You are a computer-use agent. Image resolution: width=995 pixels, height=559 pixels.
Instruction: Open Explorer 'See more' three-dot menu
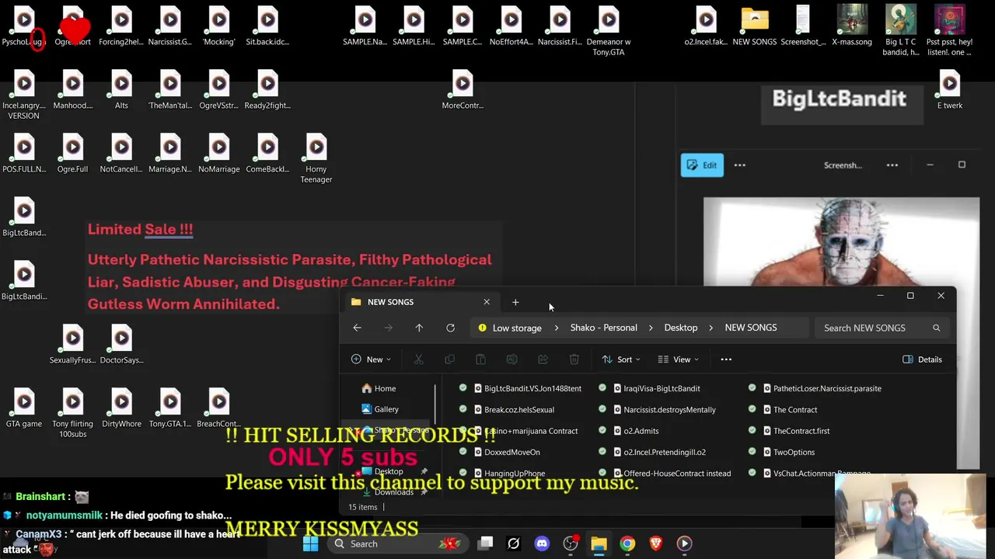pyautogui.click(x=726, y=359)
